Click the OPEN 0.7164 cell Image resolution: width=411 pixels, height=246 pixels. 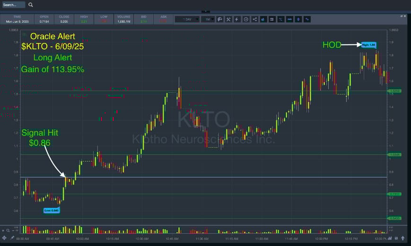[44, 19]
